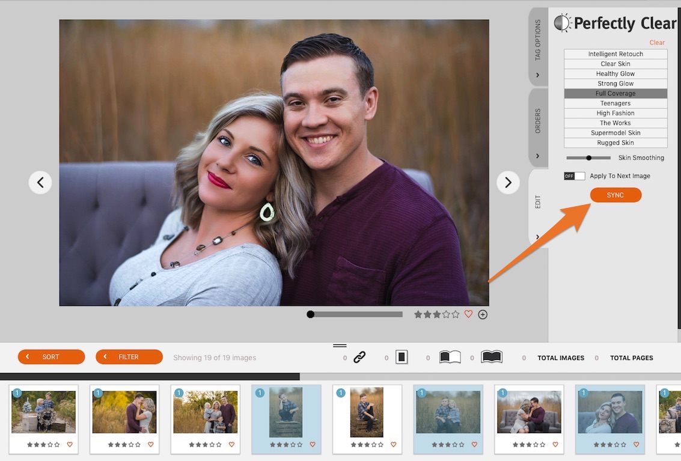
Task: Go to the next image arrow
Action: point(508,183)
